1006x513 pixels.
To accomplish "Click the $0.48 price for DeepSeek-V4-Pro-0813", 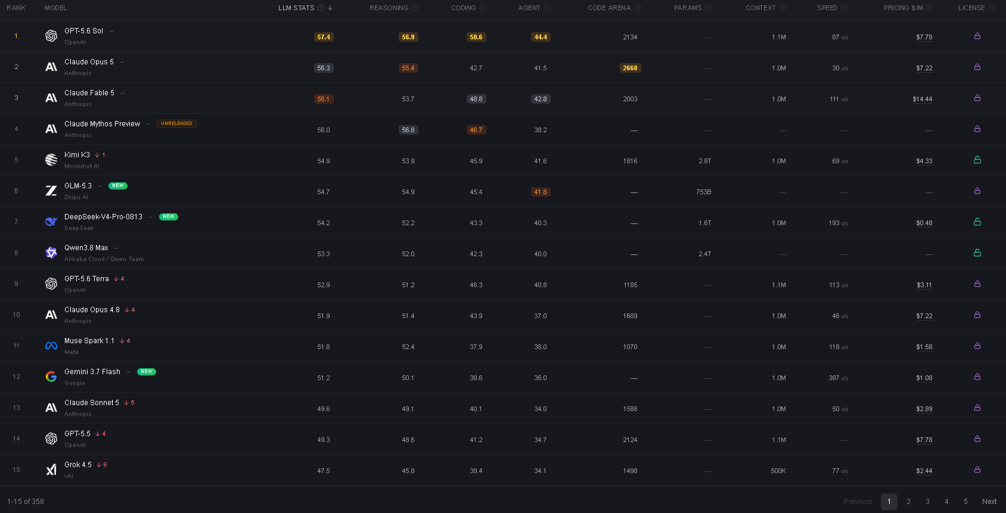I will [x=924, y=223].
